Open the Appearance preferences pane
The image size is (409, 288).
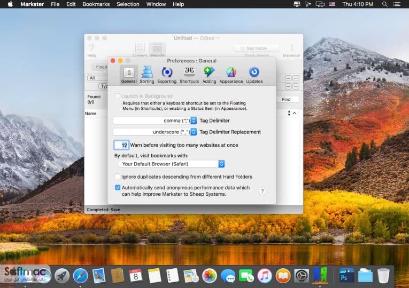tap(231, 75)
